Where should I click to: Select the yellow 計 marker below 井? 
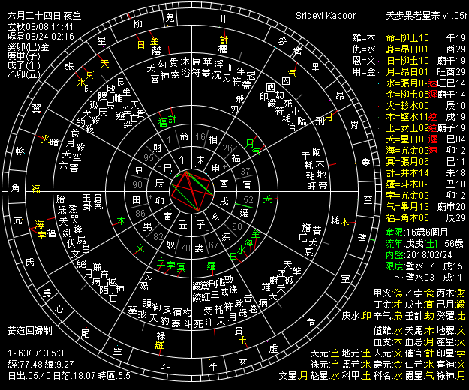pos(224,40)
